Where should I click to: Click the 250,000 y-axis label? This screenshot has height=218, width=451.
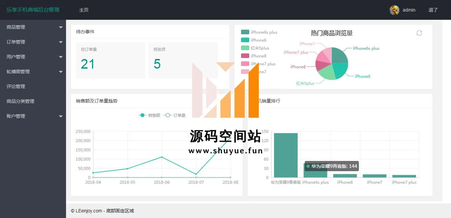[x=83, y=132]
